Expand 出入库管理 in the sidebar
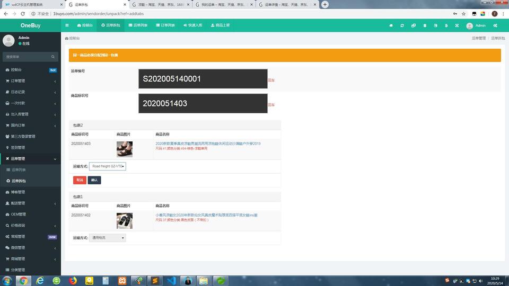509x286 pixels. point(31,114)
